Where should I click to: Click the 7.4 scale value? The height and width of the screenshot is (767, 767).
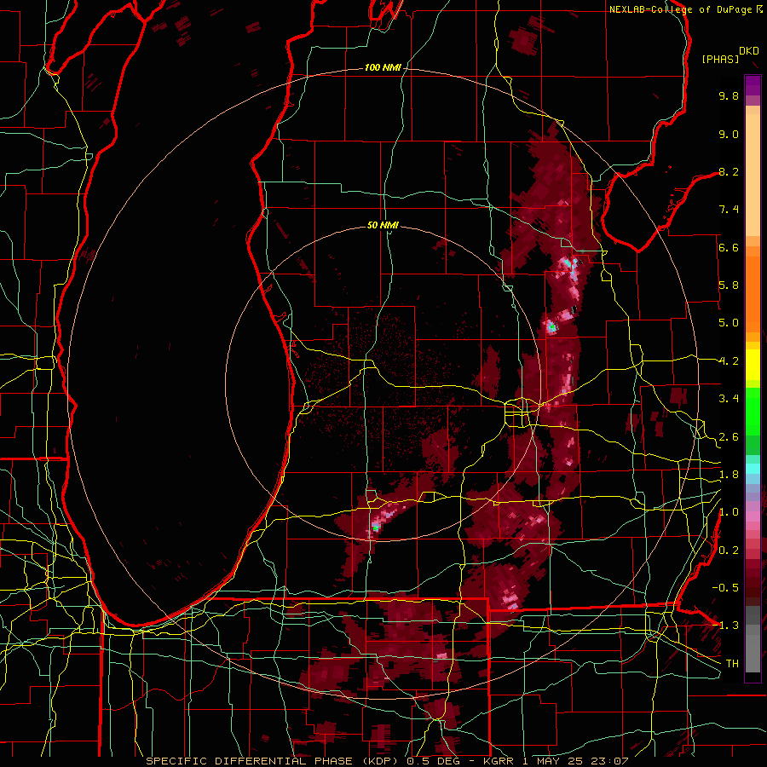coord(729,210)
